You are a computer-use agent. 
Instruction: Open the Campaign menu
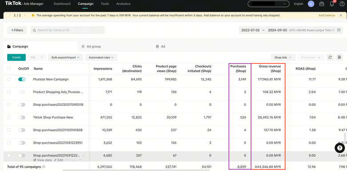click(x=86, y=4)
